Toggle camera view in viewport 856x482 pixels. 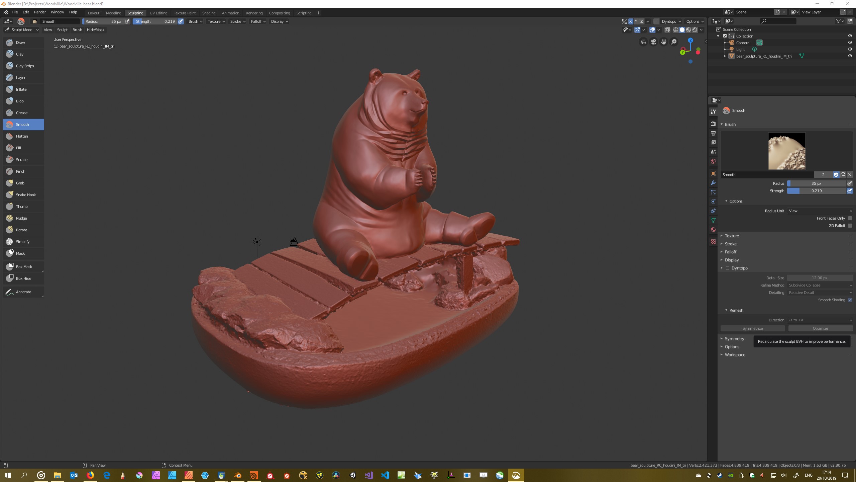click(x=653, y=42)
